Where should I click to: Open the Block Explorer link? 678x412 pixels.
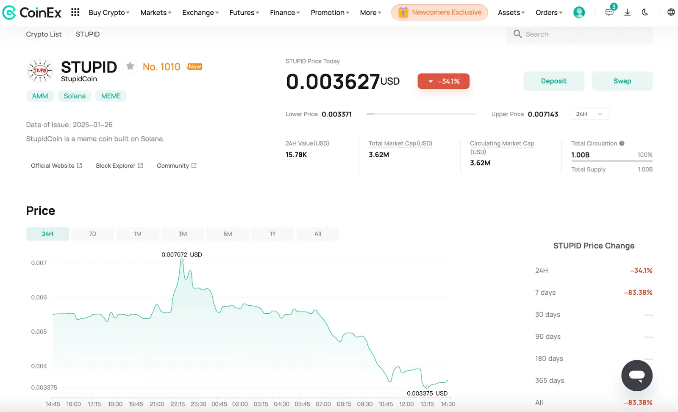click(x=119, y=166)
